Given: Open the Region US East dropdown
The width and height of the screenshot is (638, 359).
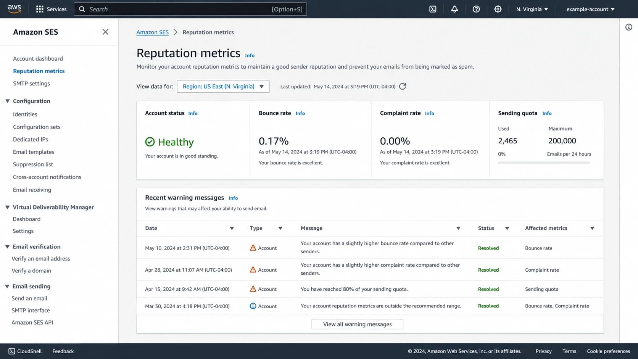Looking at the screenshot, I should pos(223,87).
